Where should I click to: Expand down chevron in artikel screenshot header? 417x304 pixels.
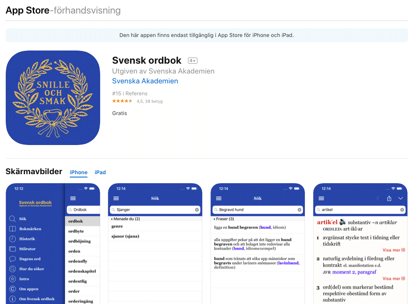[401, 198]
